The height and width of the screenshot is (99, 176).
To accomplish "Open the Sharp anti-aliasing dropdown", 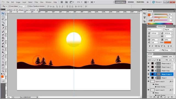I will 168,50.
